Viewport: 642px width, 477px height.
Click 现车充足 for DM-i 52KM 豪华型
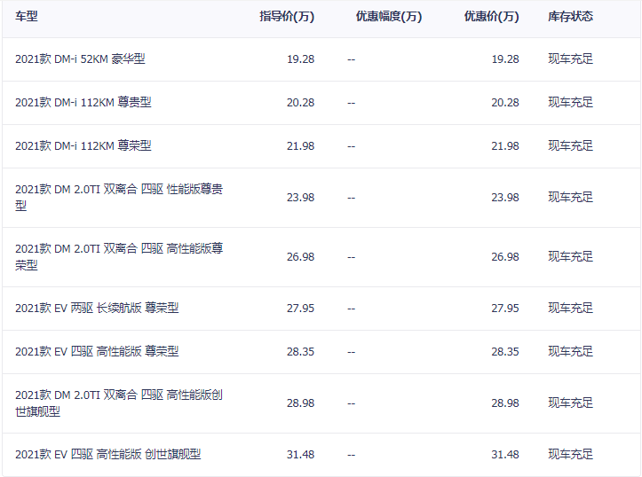click(570, 59)
